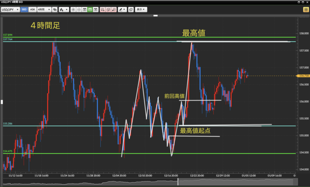Image resolution: width=310 pixels, height=187 pixels.
Task: Click the scroll-to-latest arrow icon
Action: (96, 9)
